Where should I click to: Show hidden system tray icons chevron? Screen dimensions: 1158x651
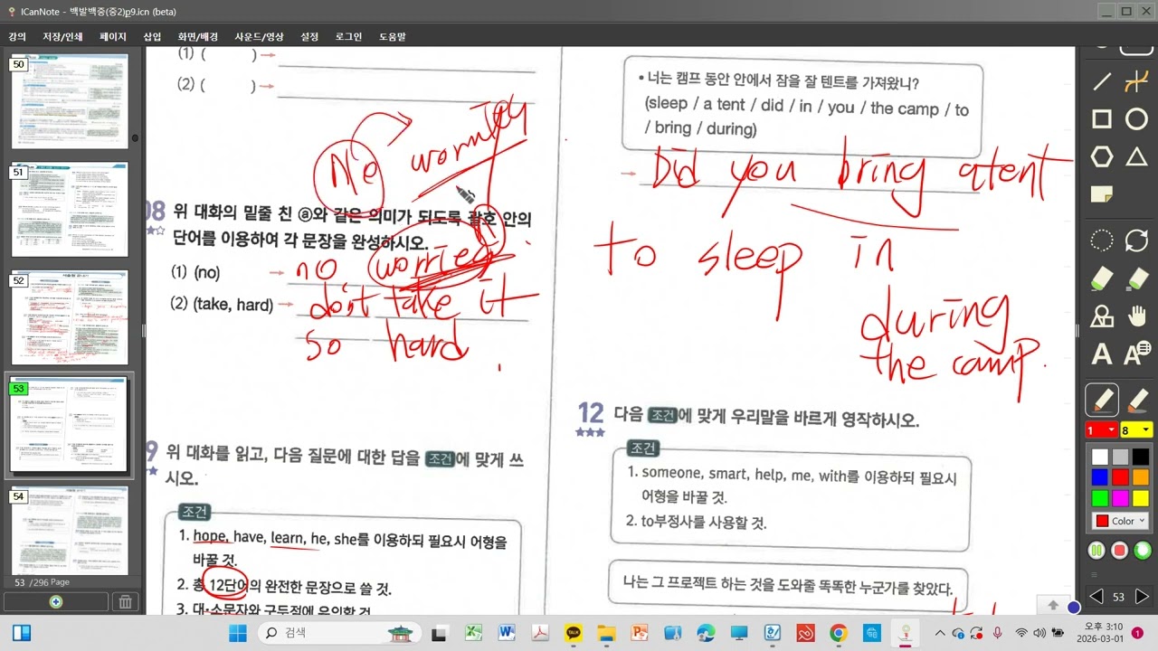(941, 633)
